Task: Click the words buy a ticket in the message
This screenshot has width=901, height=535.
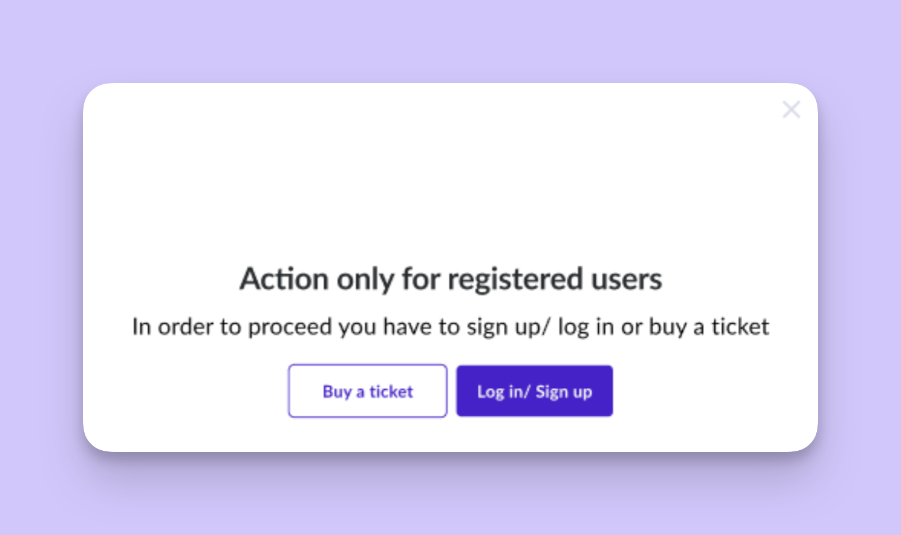Action: click(709, 327)
